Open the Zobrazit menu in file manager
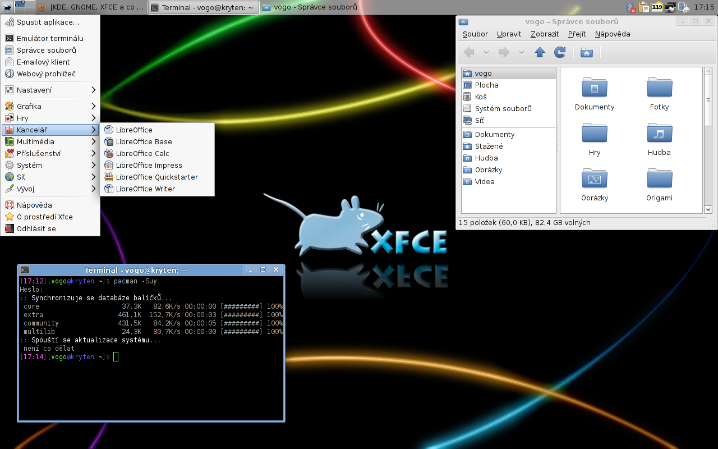This screenshot has height=449, width=718. click(544, 34)
